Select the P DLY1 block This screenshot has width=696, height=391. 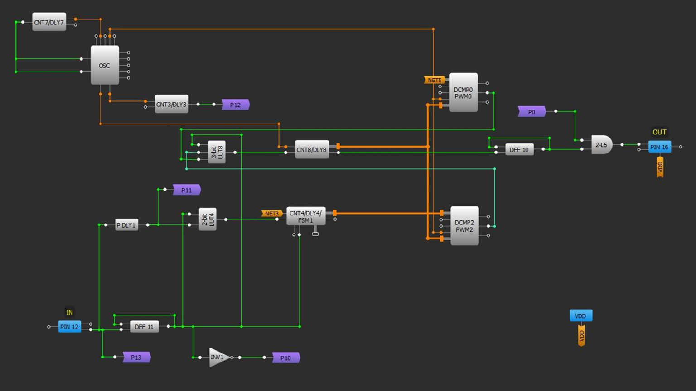pyautogui.click(x=126, y=225)
